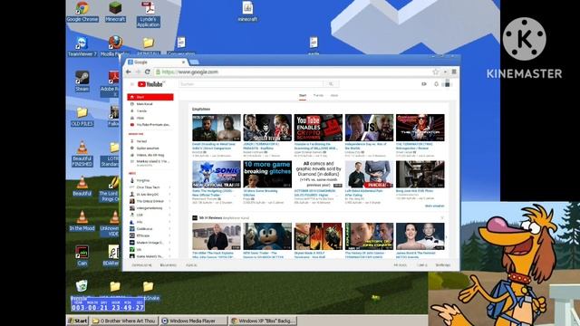Screen dimensions: 580x326
Task: Bookmark this page with the star icon
Action: [x=436, y=72]
